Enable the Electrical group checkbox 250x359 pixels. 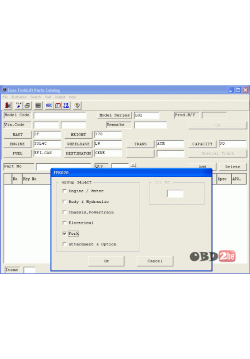click(x=64, y=223)
